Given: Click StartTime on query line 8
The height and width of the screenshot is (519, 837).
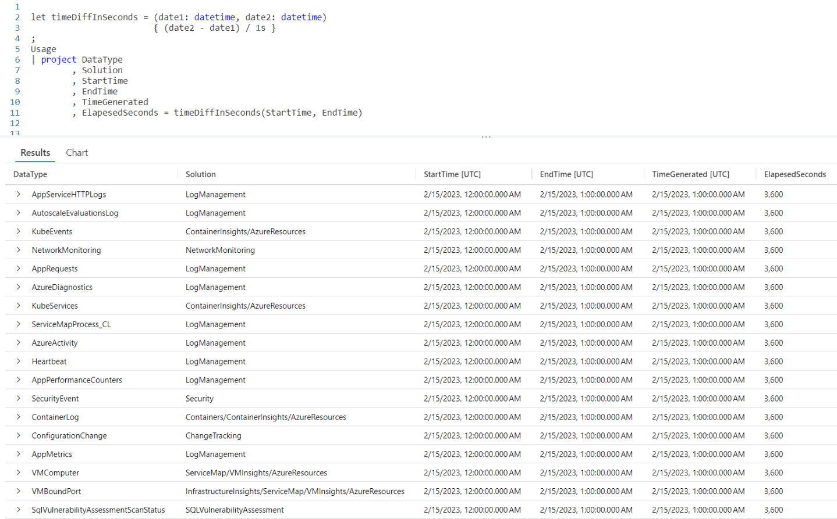Looking at the screenshot, I should coord(105,81).
